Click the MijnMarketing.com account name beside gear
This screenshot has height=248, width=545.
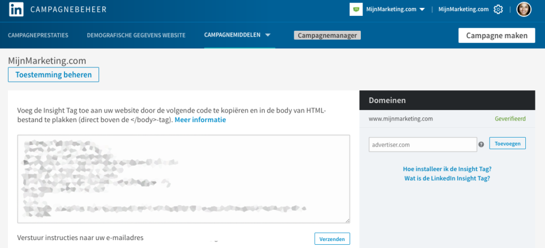[464, 10]
